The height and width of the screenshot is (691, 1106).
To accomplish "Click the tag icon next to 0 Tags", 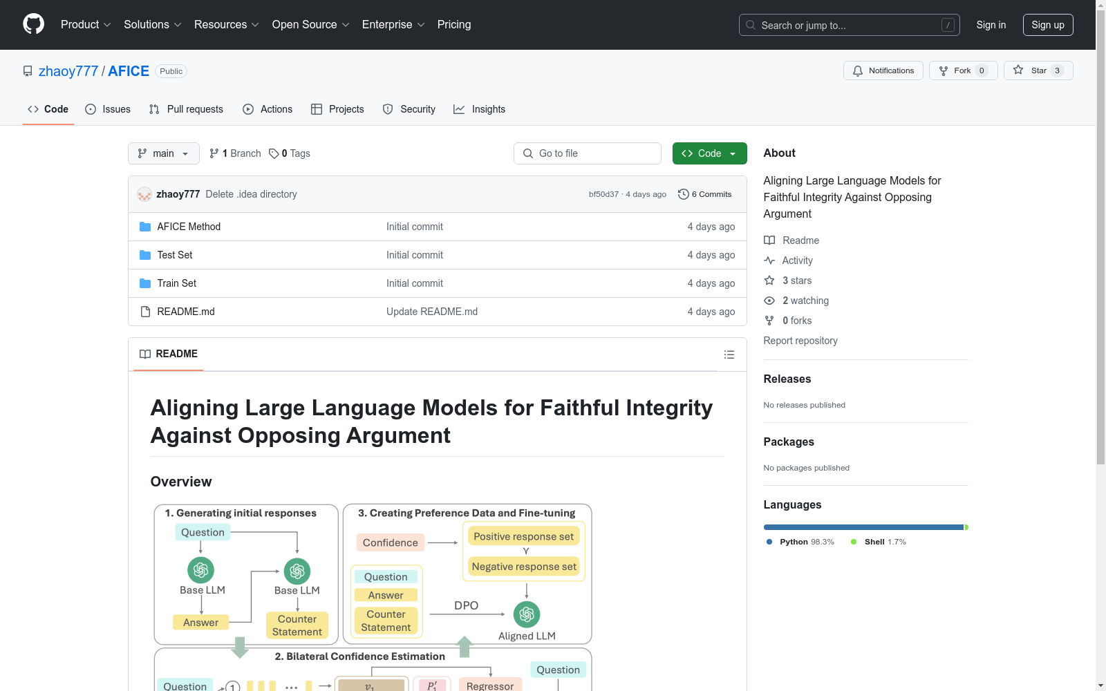I will click(274, 153).
